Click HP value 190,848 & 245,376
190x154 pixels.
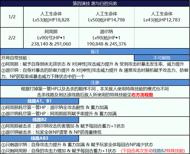(106, 44)
